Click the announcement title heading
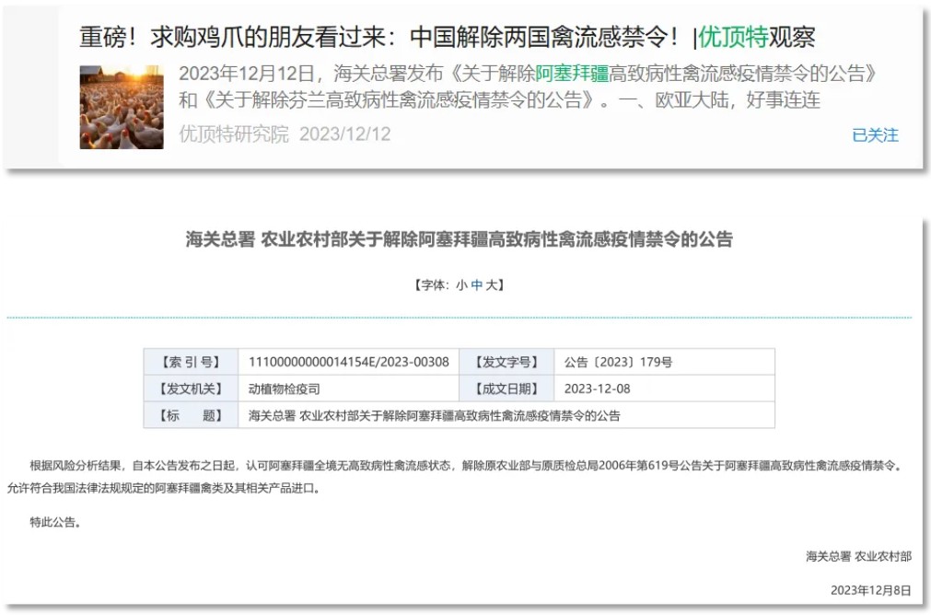The width and height of the screenshot is (931, 615). click(459, 239)
